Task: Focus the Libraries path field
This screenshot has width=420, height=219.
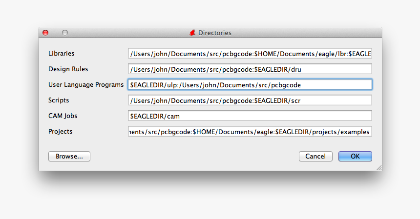Action: [x=250, y=54]
